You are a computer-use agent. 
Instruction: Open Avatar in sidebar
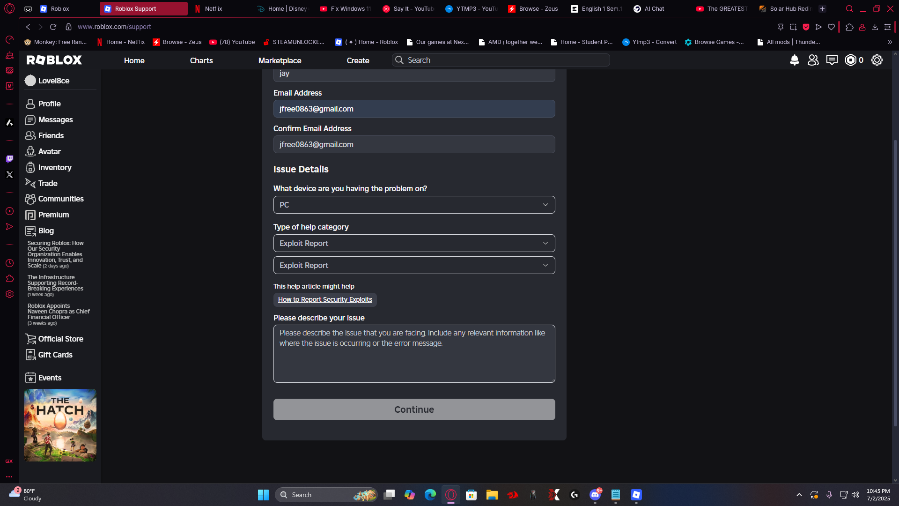pyautogui.click(x=50, y=151)
